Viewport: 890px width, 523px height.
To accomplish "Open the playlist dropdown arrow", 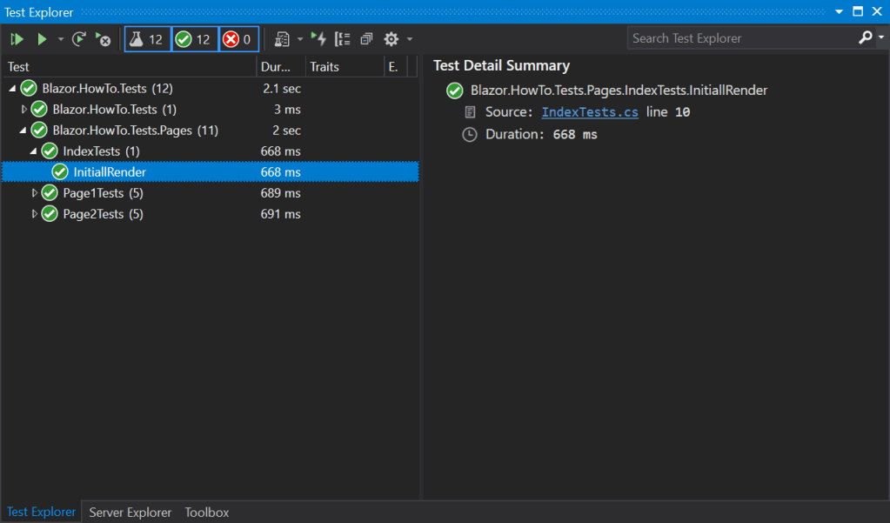I will pyautogui.click(x=300, y=39).
